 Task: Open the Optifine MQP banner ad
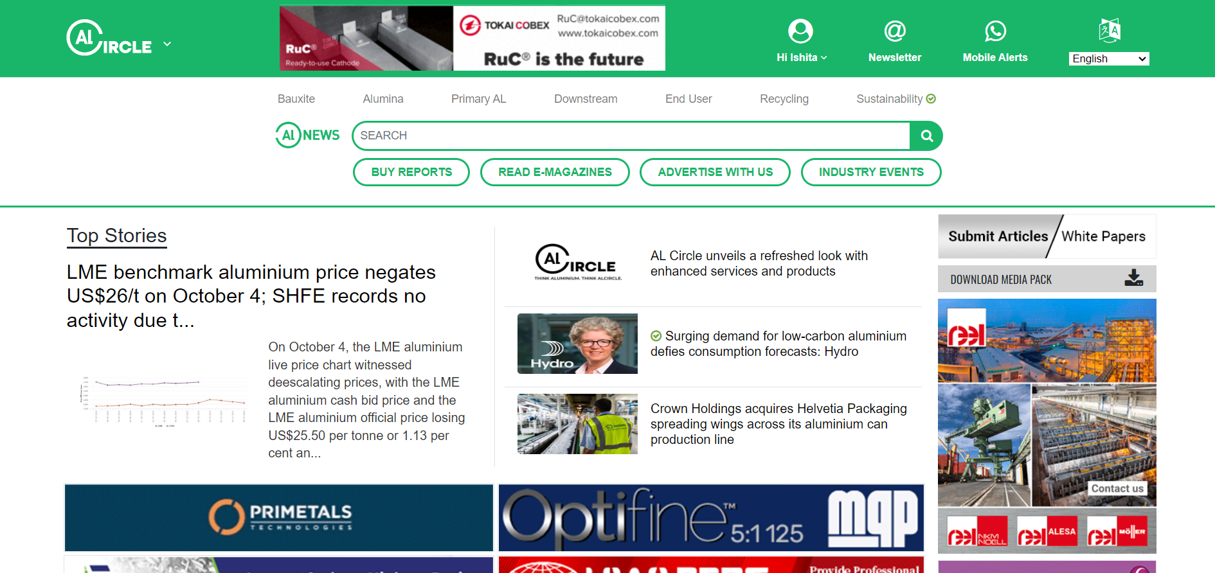pyautogui.click(x=711, y=518)
